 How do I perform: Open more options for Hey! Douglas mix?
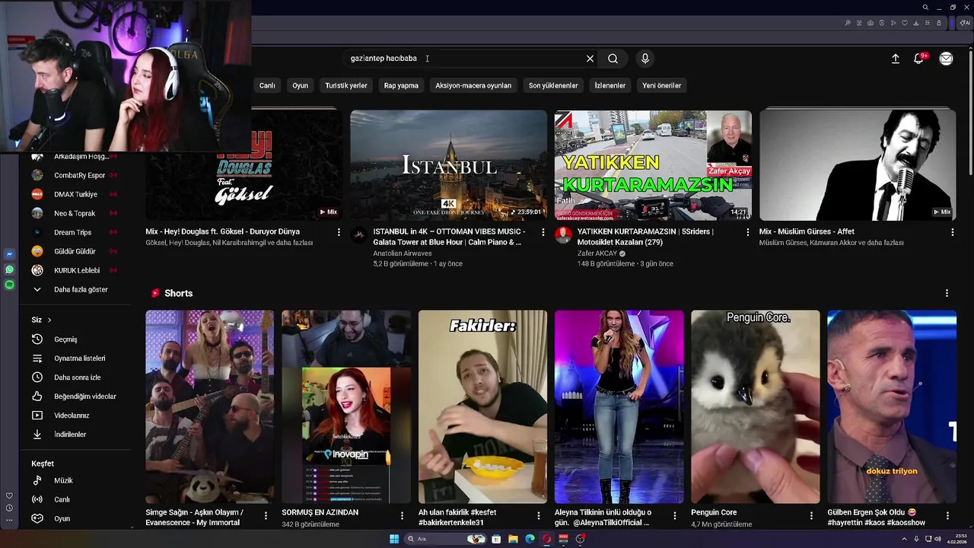tap(339, 232)
